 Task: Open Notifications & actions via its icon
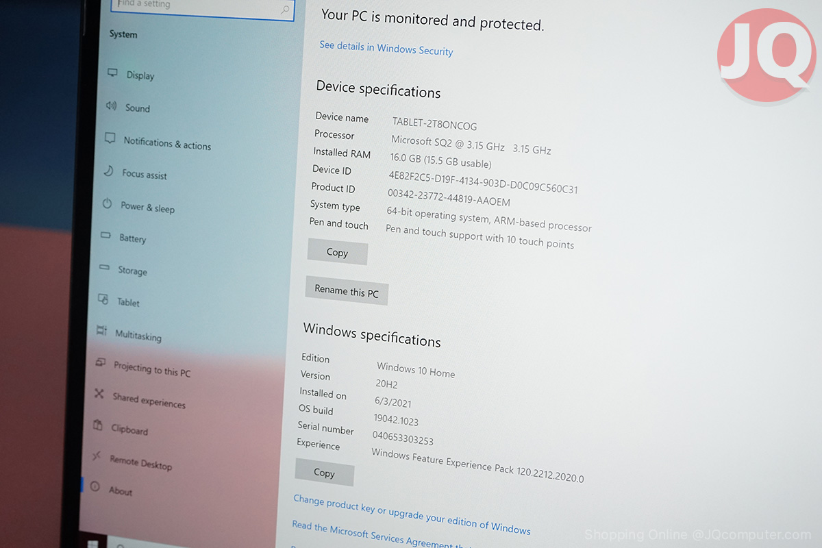110,138
